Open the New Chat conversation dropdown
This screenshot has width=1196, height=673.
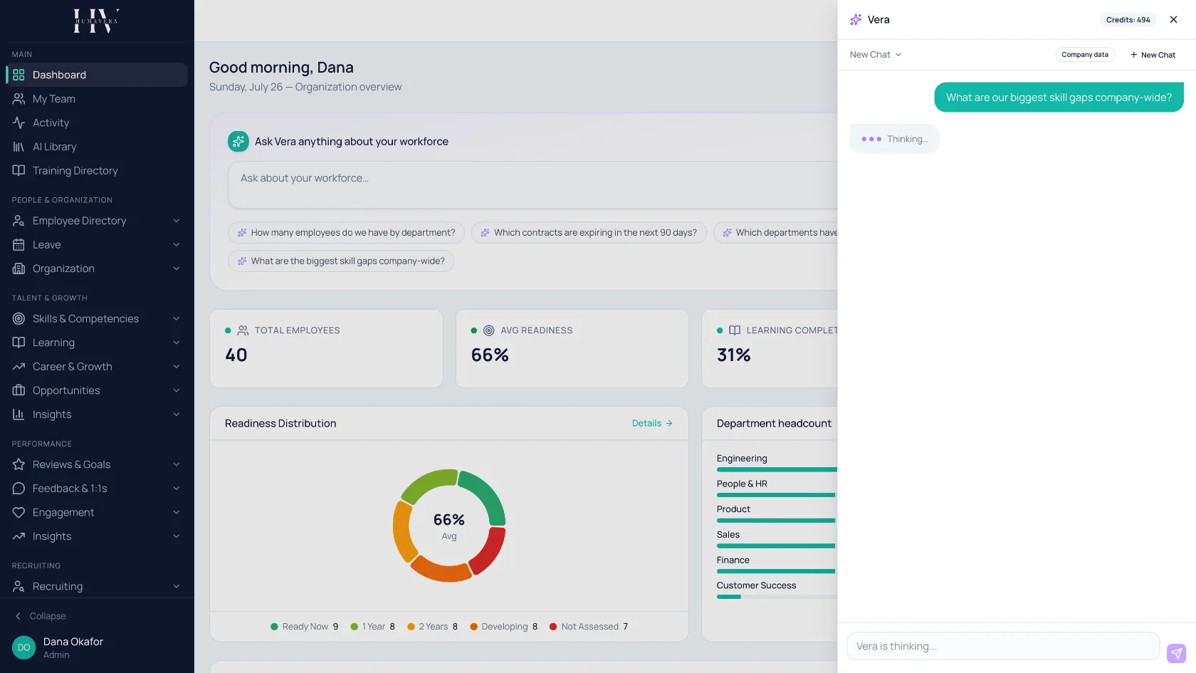click(x=876, y=55)
